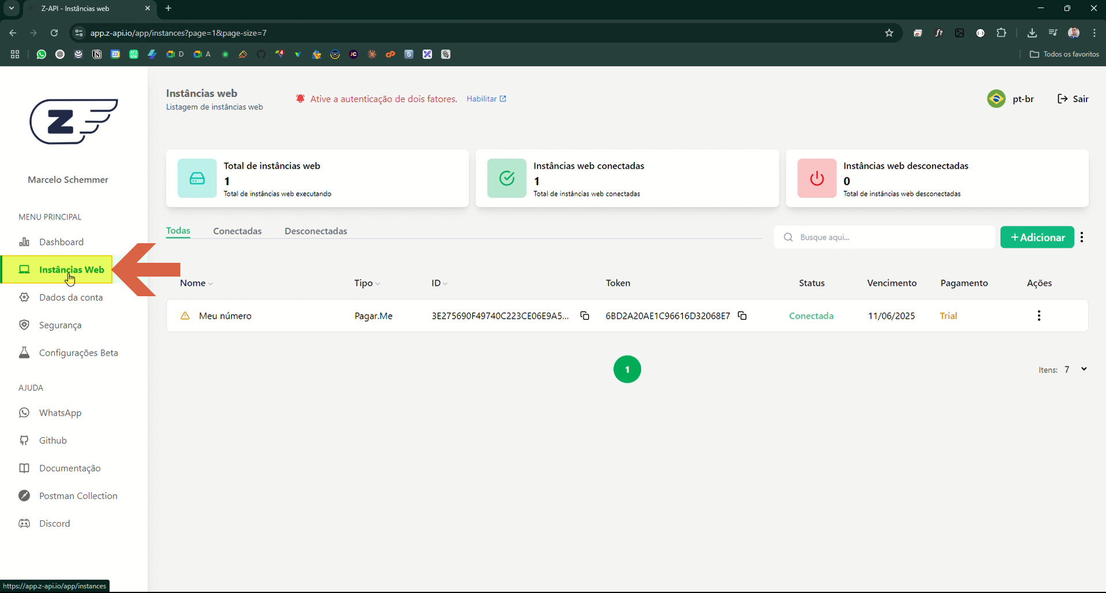Click the address bar URL
This screenshot has height=593, width=1106.
tap(179, 33)
